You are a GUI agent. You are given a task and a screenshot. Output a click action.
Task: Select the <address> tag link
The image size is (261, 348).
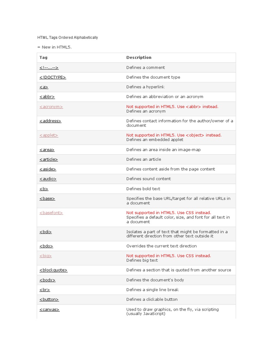point(50,121)
